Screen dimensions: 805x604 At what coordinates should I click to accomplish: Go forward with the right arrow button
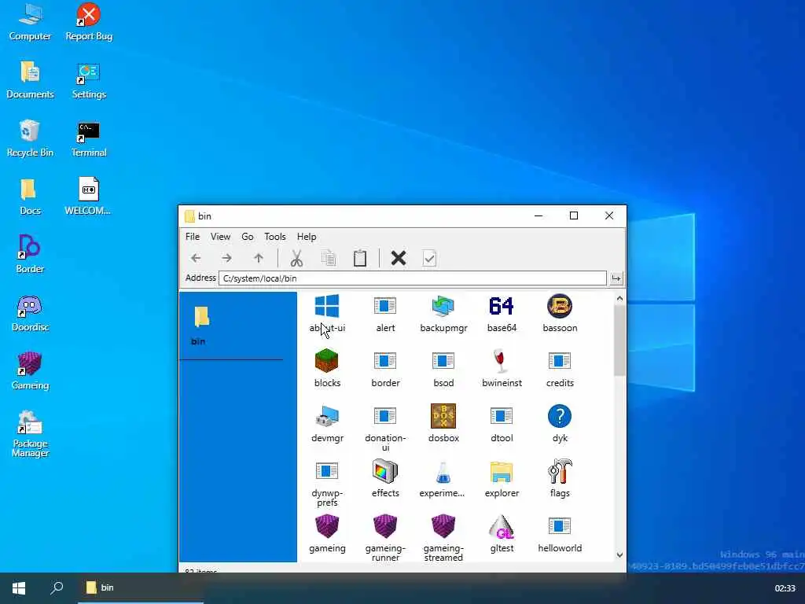pos(227,258)
